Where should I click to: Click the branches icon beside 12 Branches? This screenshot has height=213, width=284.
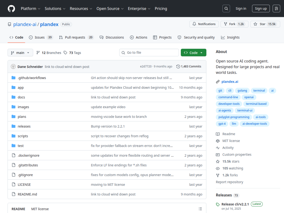38,52
